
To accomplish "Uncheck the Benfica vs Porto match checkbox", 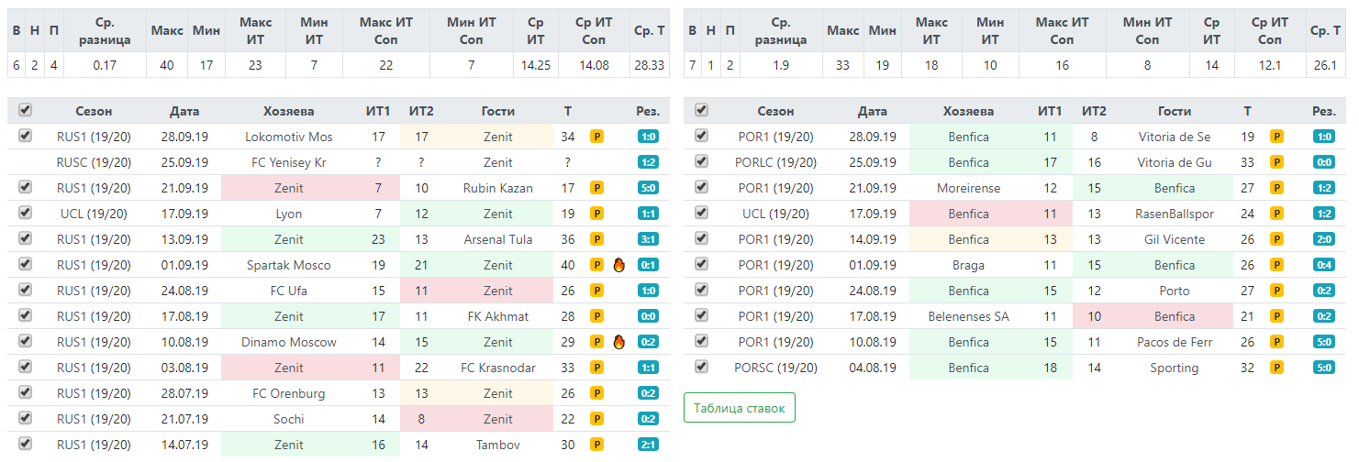I will (702, 290).
